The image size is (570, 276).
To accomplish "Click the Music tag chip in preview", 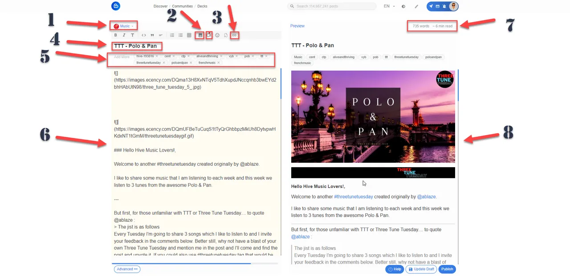I will [x=298, y=57].
